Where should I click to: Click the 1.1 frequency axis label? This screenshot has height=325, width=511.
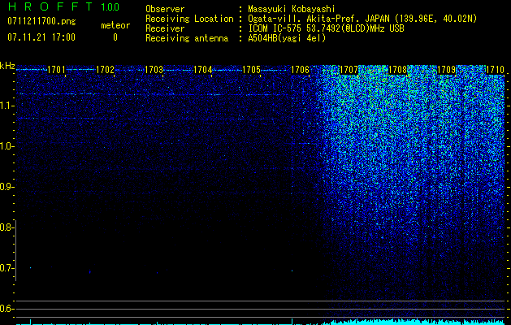(x=6, y=106)
